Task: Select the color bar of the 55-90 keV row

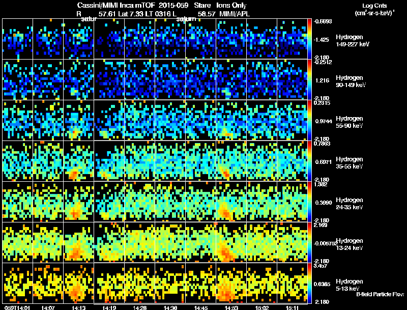Action: coord(309,120)
